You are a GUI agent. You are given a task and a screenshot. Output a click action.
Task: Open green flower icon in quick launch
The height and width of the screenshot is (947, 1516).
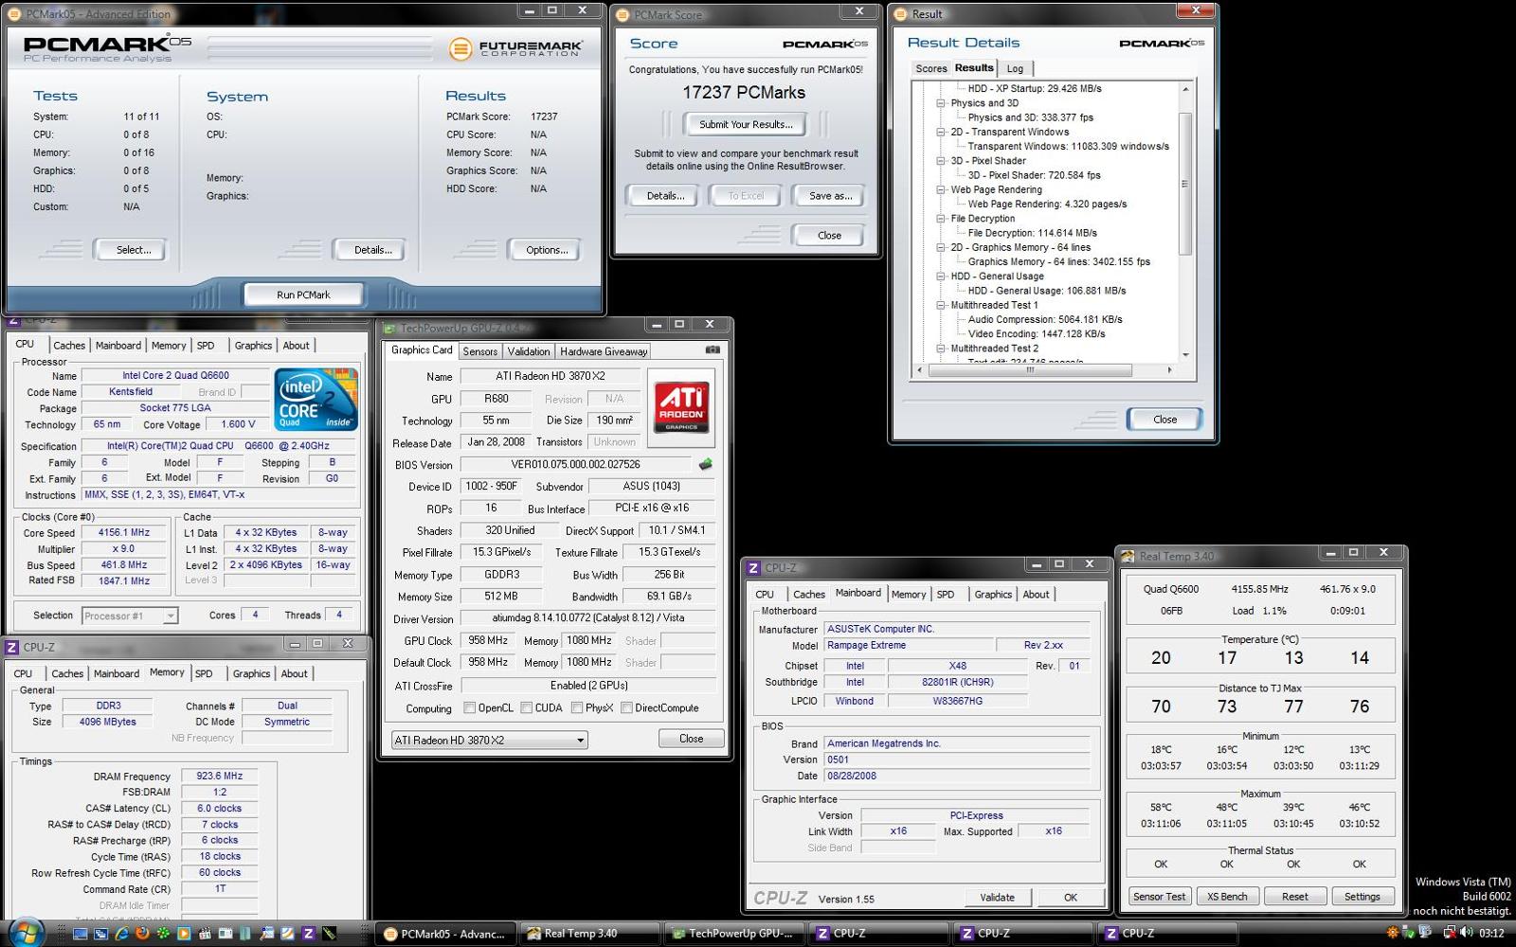(x=164, y=934)
